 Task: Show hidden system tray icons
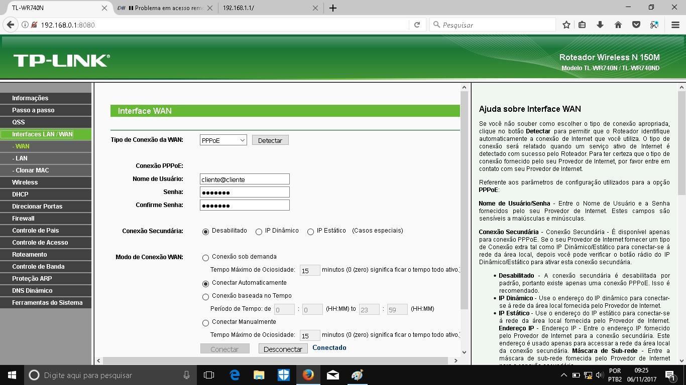pos(563,375)
